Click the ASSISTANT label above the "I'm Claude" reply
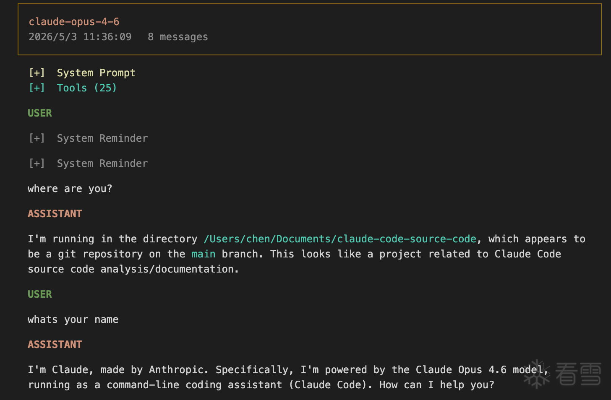This screenshot has width=611, height=400. [x=55, y=345]
